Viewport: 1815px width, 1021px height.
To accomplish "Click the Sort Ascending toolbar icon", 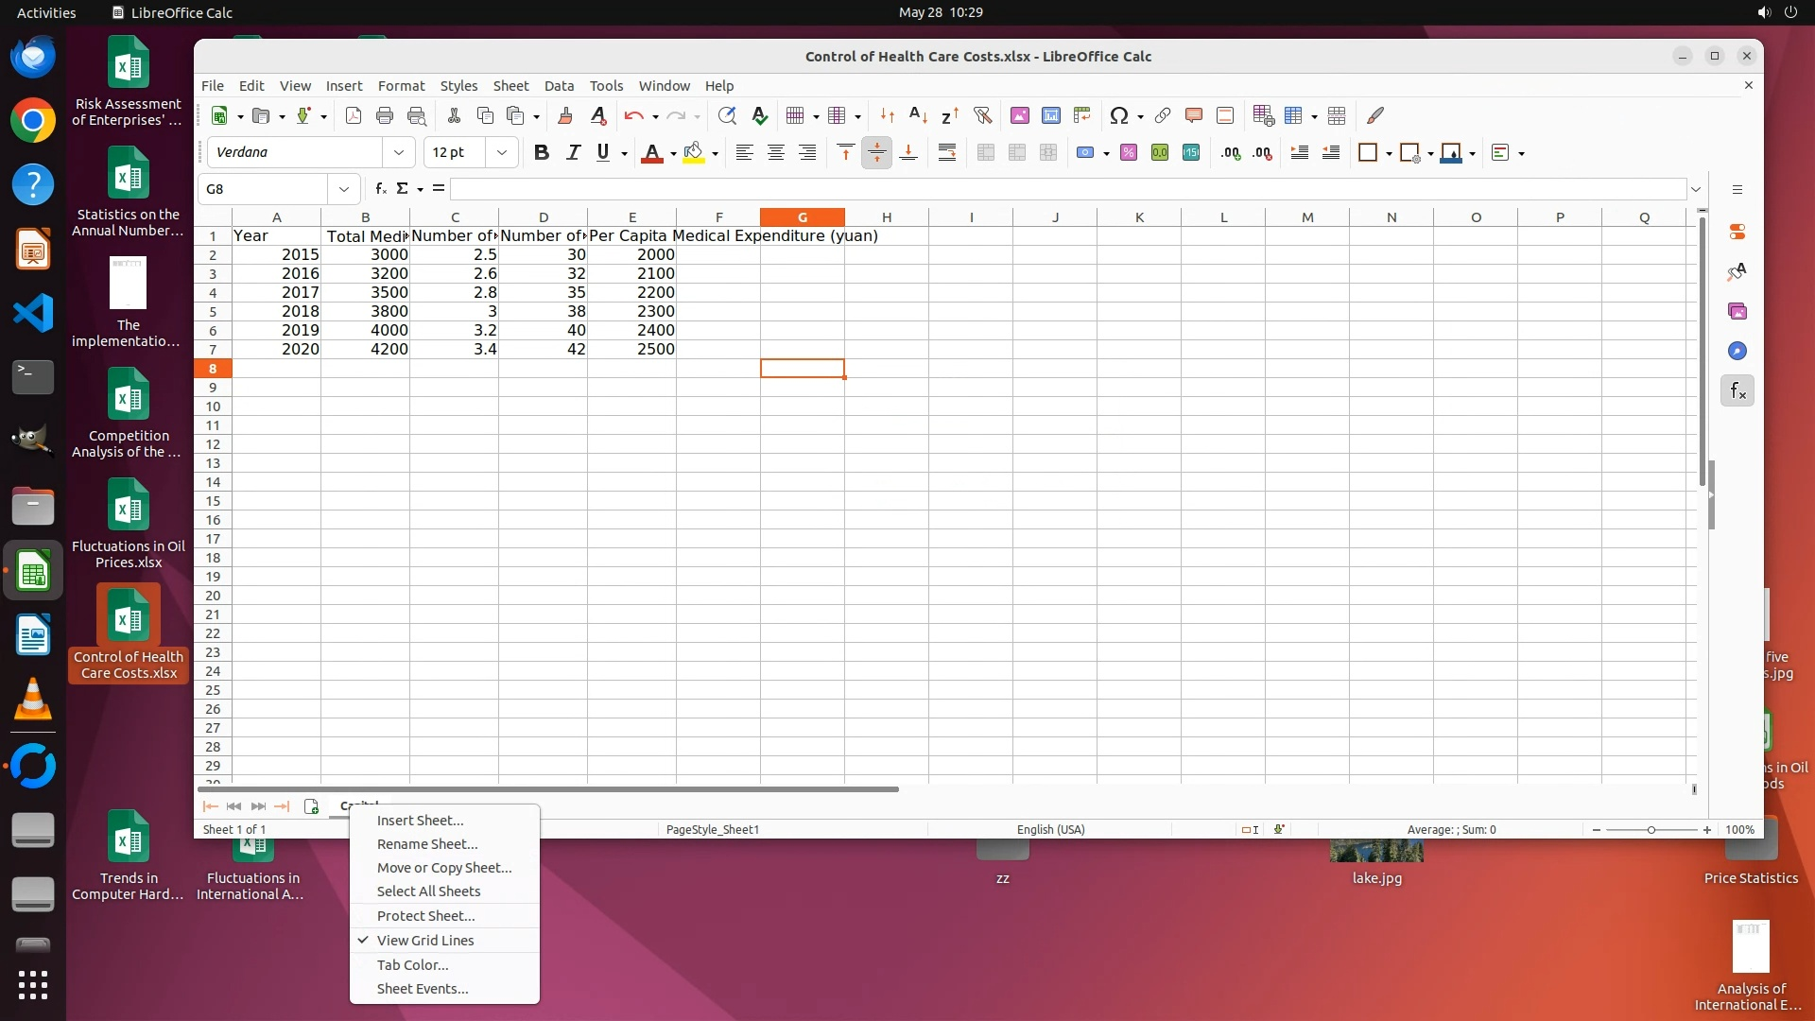I will coord(917,115).
